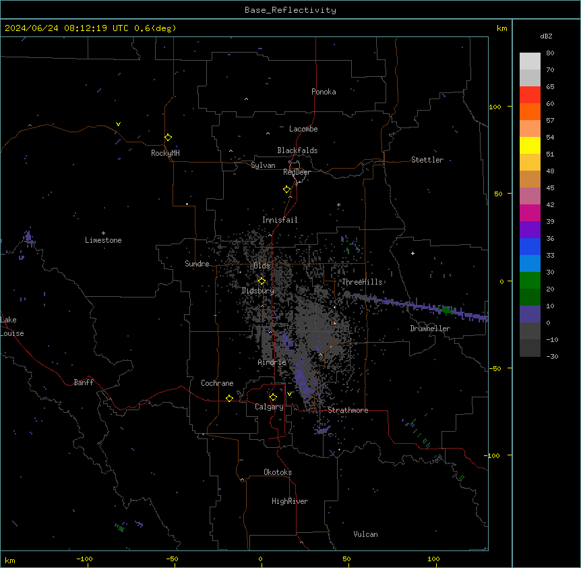581x568 pixels.
Task: Click the Stettler city label
Action: point(427,160)
